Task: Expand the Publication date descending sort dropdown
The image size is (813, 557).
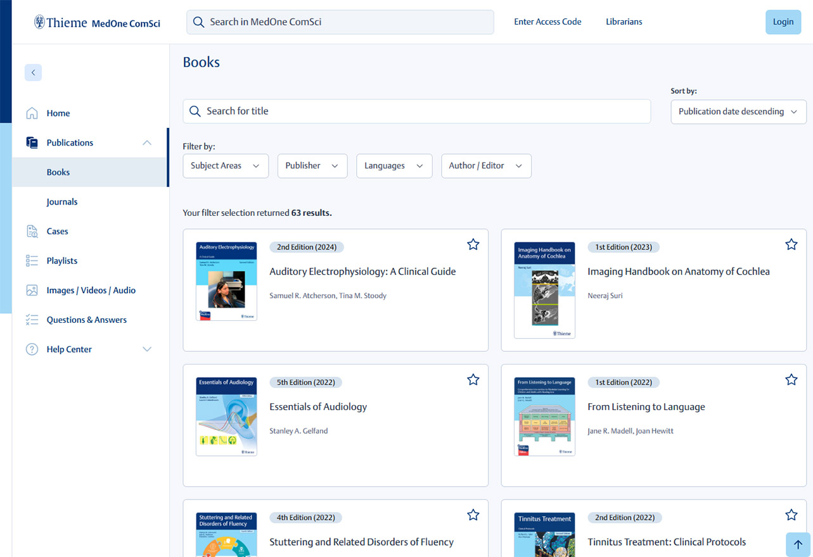Action: 738,111
